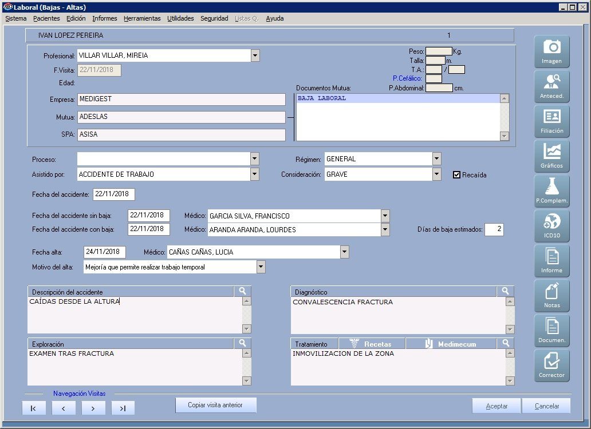Expand the Motivo del alta dropdown
This screenshot has height=429, width=591.
[261, 267]
